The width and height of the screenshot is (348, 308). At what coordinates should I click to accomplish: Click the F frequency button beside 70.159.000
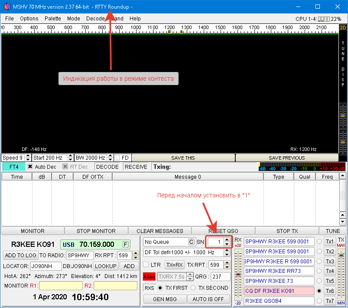pyautogui.click(x=125, y=244)
